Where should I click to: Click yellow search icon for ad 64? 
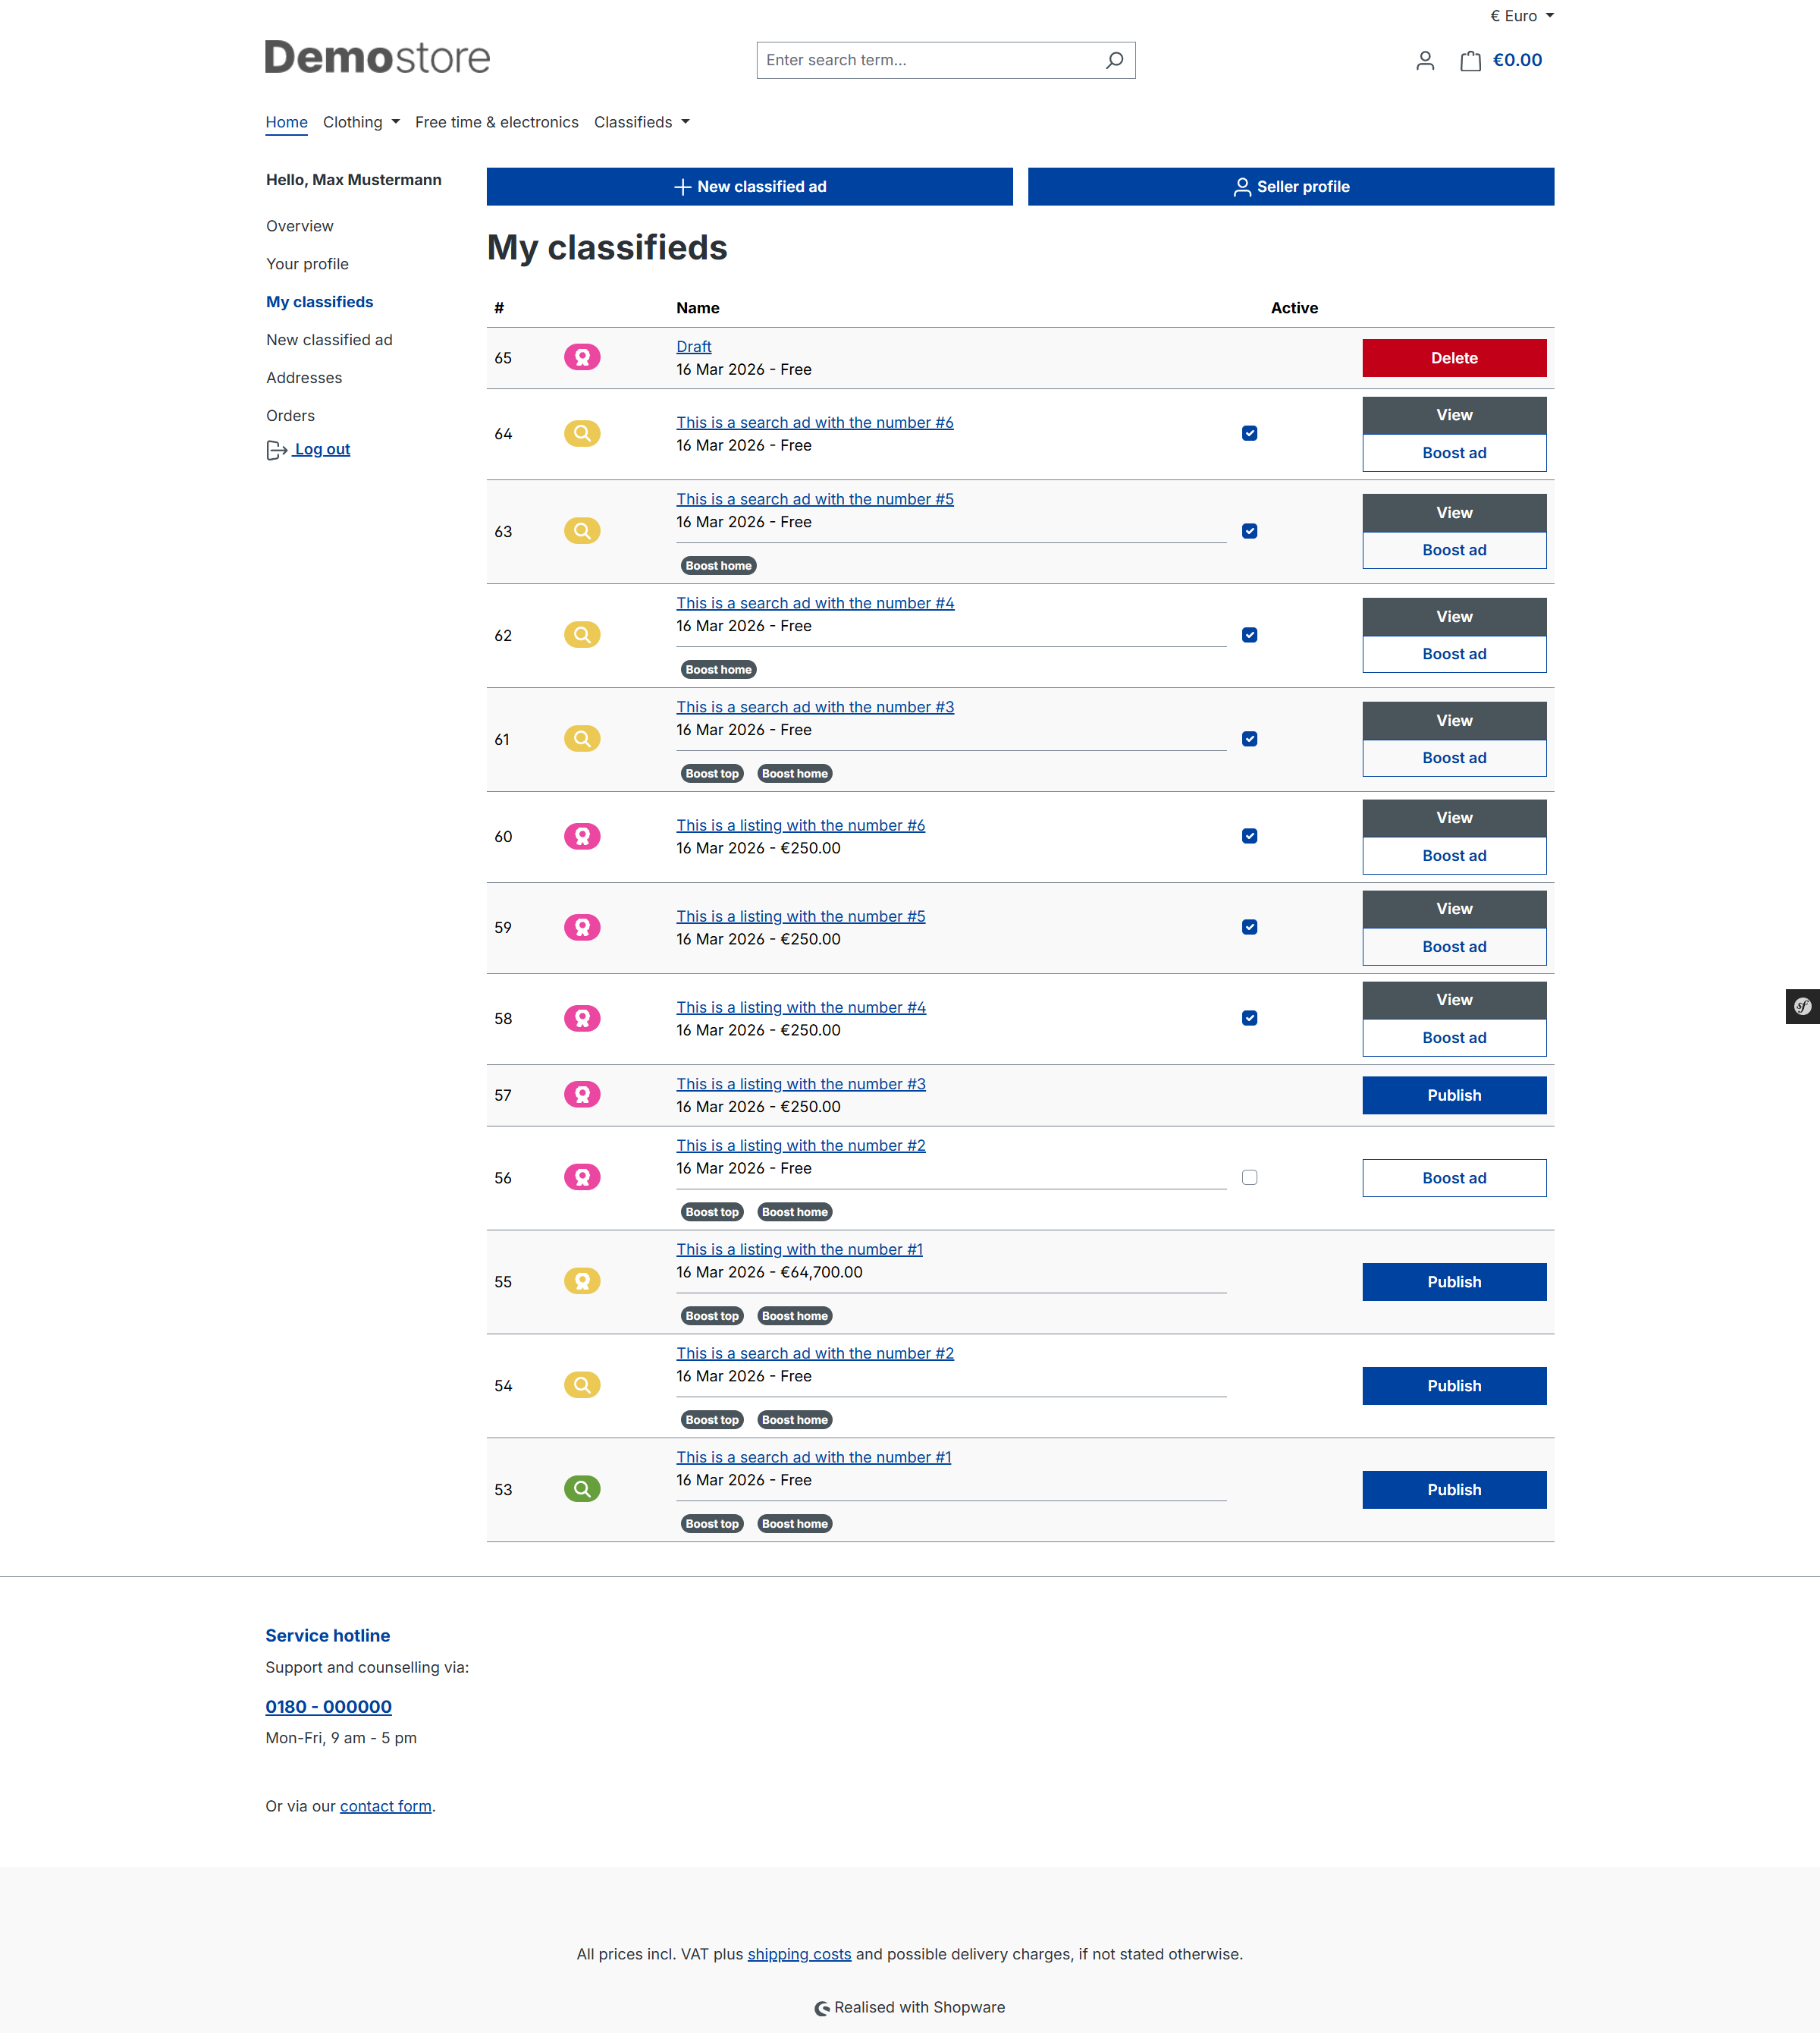582,433
